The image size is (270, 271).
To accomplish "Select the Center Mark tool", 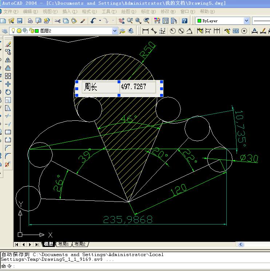I will [244, 31].
